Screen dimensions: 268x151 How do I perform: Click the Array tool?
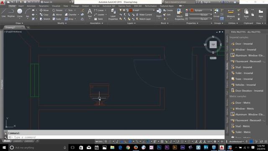click(x=69, y=19)
